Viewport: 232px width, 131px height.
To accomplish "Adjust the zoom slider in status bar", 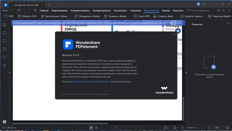I will 196,128.
